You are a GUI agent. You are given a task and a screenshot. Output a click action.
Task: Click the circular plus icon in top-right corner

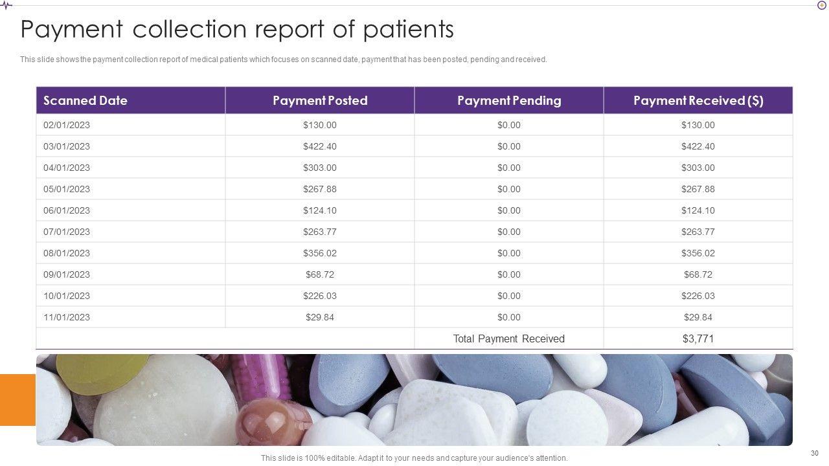point(822,5)
